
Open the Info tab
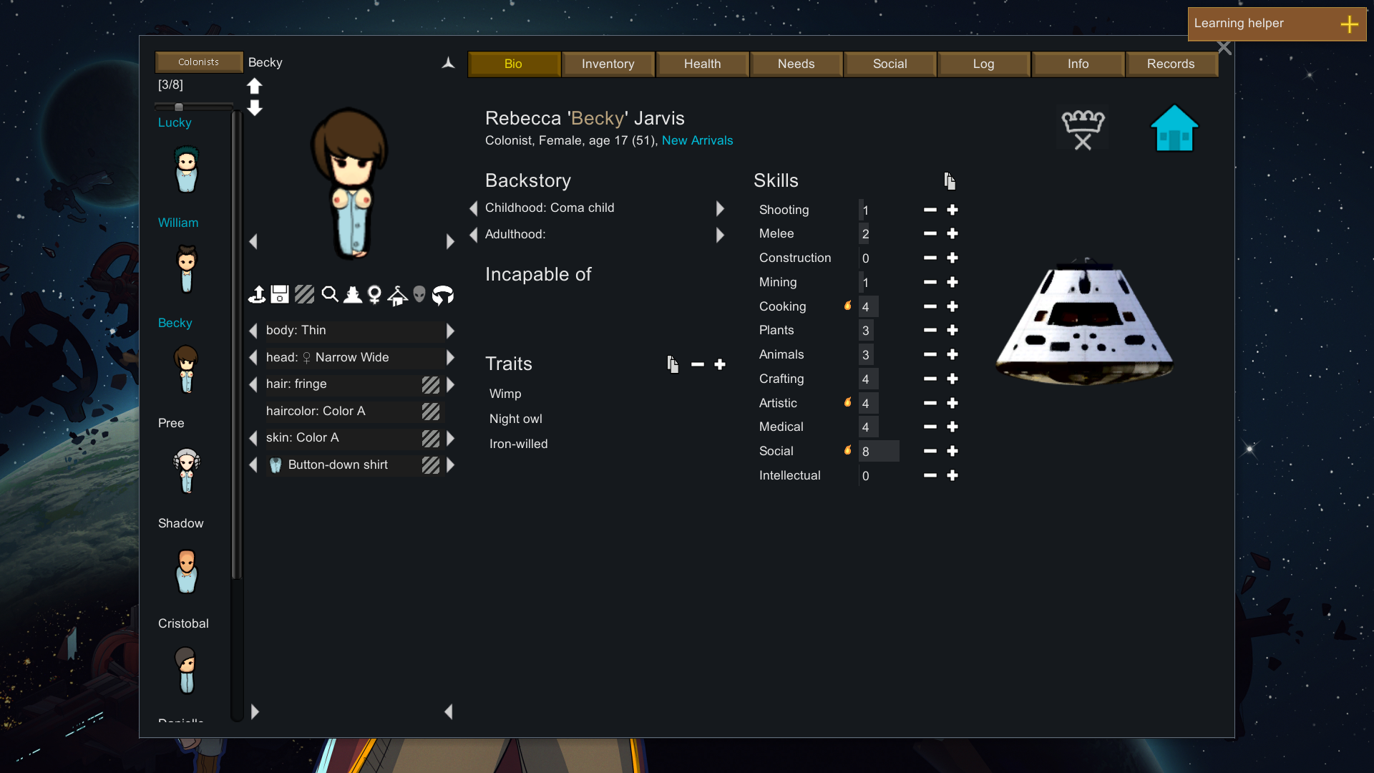[x=1078, y=64]
